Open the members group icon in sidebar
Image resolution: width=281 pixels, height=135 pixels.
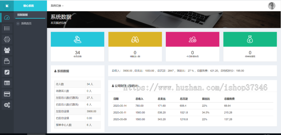7,50
